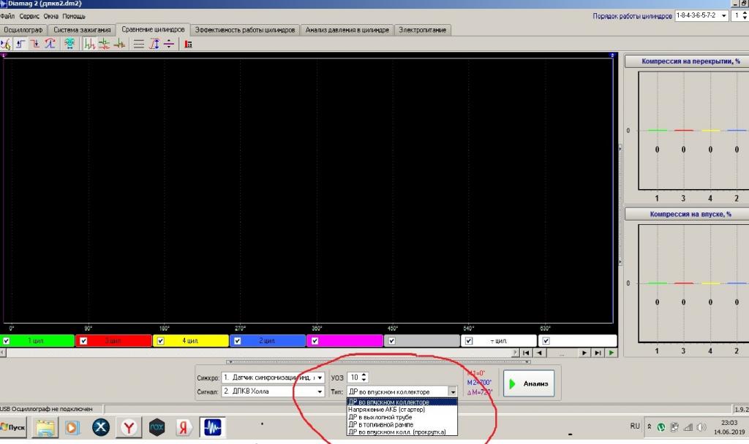Click the green 1 цил color label
Viewport: 749px width, 444px height.
(36, 341)
